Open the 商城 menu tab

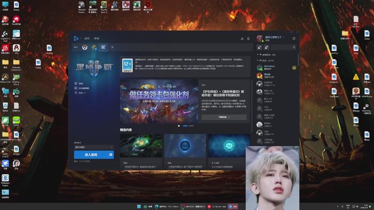click(96, 38)
